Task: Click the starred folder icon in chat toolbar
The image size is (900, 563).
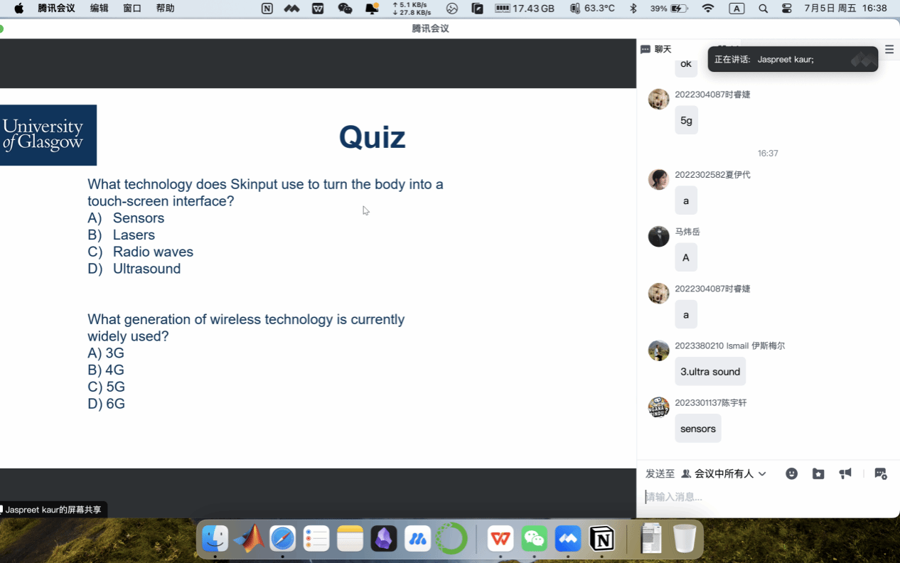Action: 818,473
